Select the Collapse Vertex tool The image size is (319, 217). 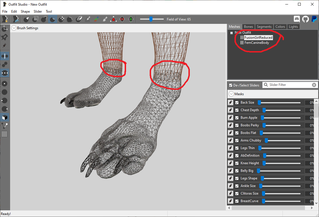tap(113, 19)
